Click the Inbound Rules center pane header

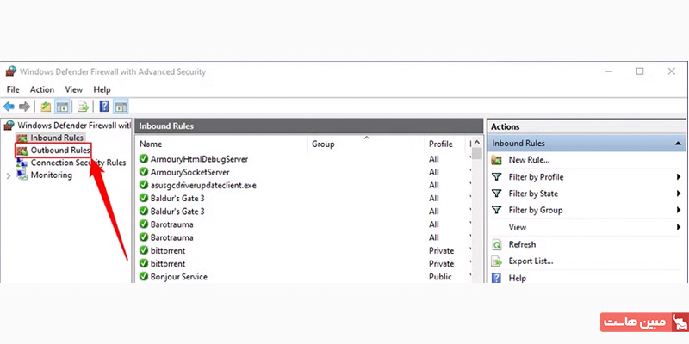309,126
